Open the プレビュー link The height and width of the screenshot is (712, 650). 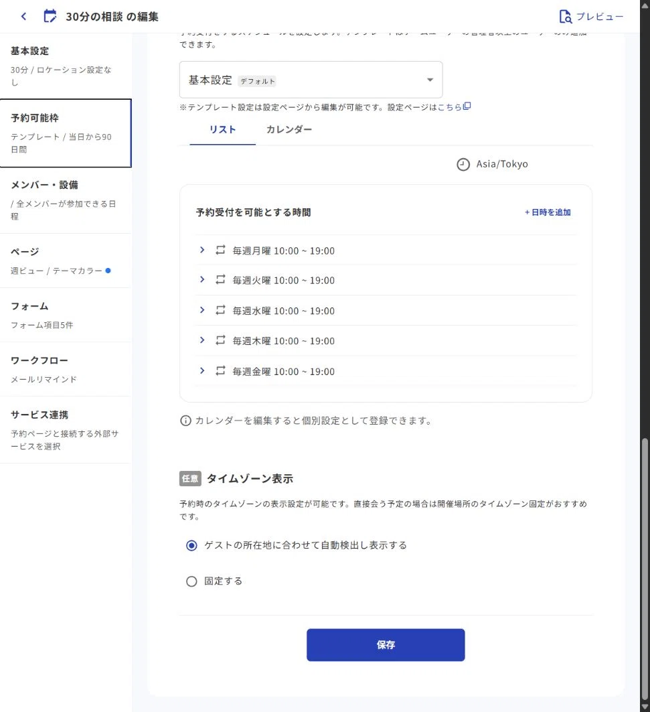(600, 16)
